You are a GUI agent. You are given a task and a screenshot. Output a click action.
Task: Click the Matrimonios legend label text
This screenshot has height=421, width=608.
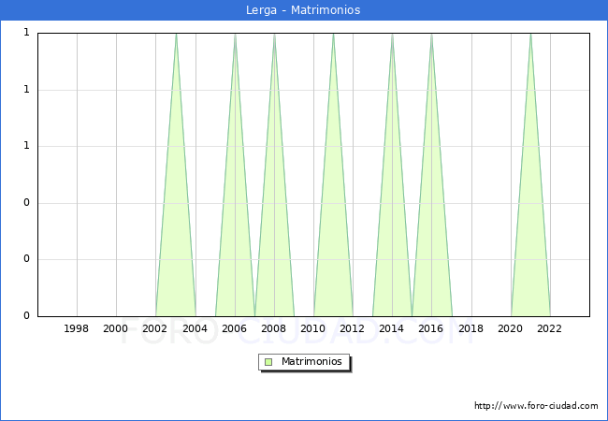click(x=312, y=362)
